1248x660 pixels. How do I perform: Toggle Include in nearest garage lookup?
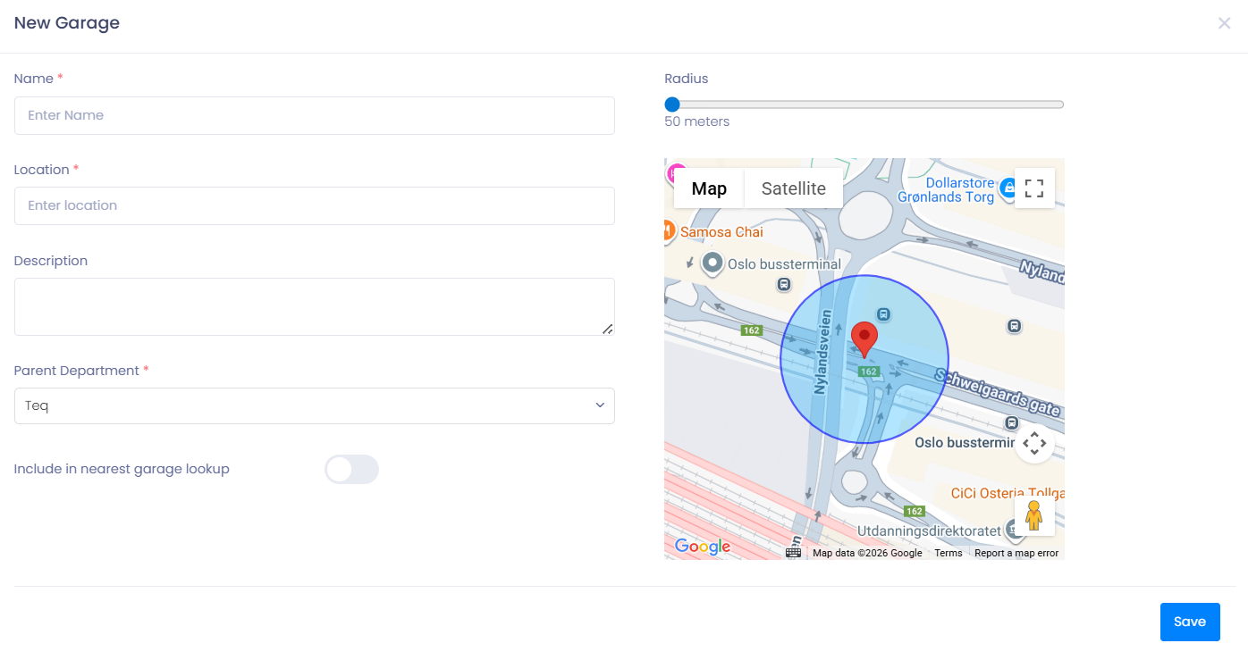tap(351, 469)
